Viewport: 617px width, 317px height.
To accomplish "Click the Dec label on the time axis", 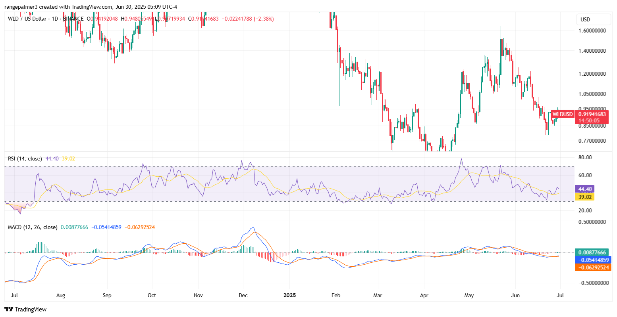I will [x=243, y=295].
